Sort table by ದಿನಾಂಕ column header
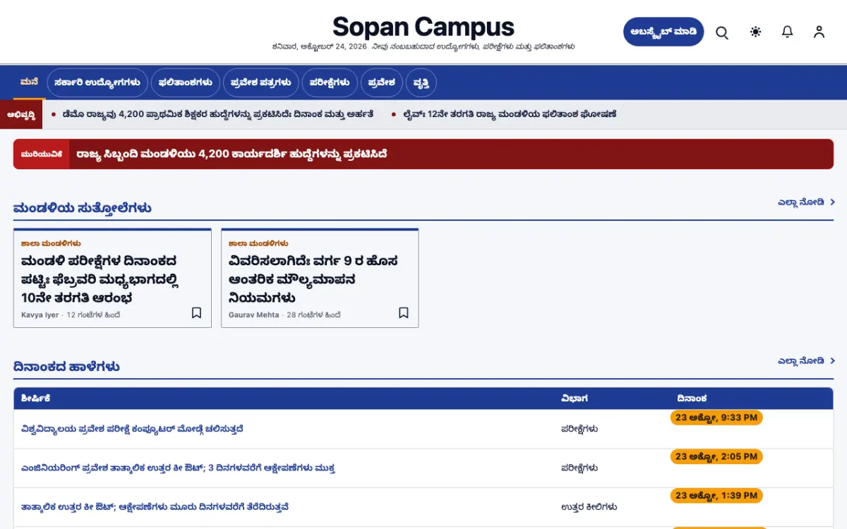This screenshot has height=529, width=847. point(692,399)
